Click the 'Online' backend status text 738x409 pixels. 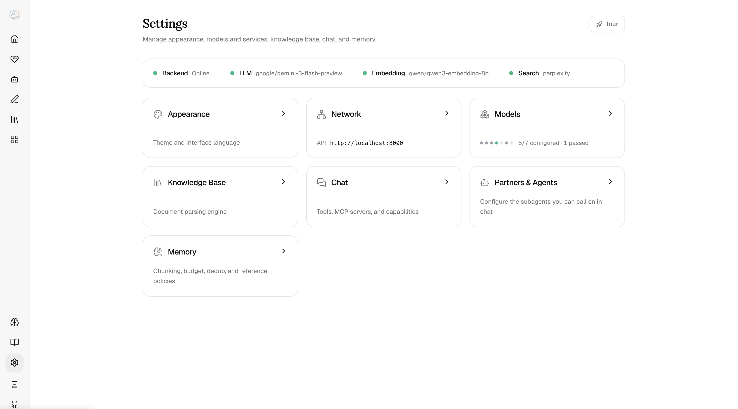coord(200,73)
